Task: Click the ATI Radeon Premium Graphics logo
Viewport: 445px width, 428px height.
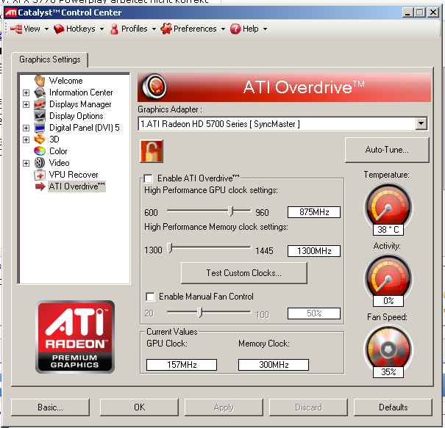Action: [x=75, y=336]
